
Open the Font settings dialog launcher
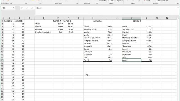click(40, 4)
